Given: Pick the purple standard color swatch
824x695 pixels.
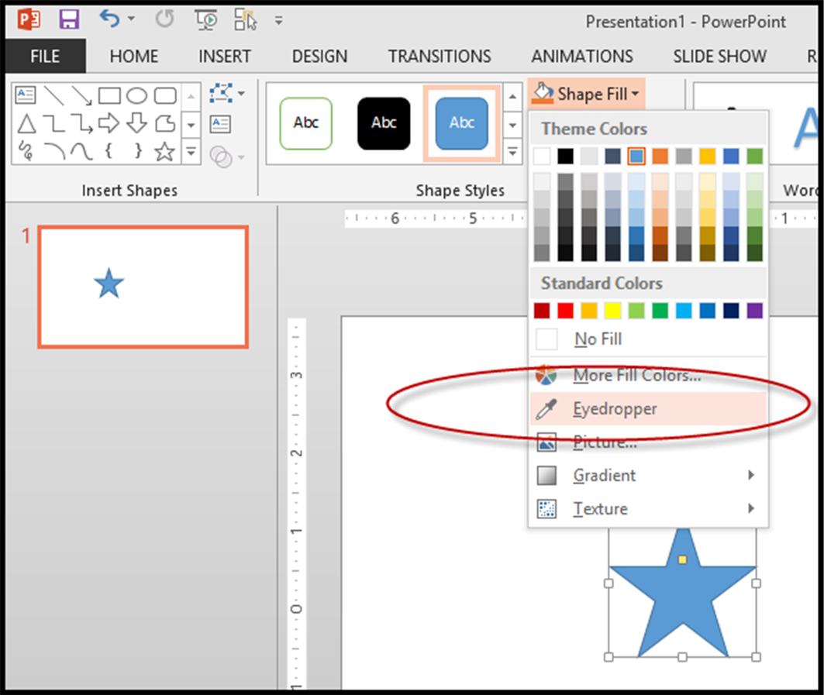Looking at the screenshot, I should coord(755,311).
